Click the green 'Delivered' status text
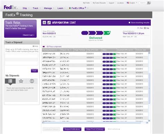This screenshot has height=134, width=164. (96, 38)
